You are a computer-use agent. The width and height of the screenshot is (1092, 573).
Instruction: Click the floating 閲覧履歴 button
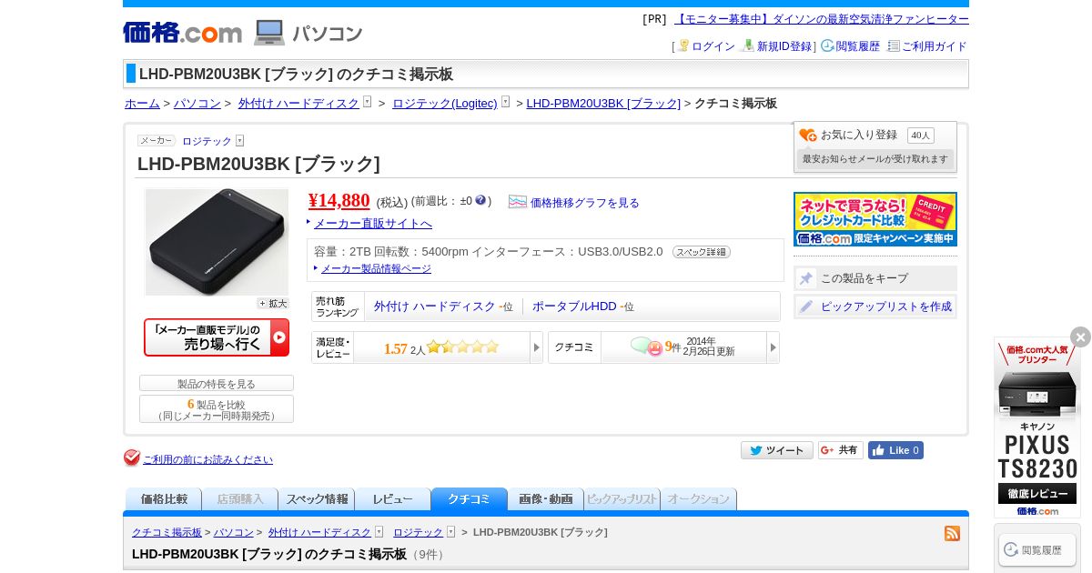tap(1037, 549)
